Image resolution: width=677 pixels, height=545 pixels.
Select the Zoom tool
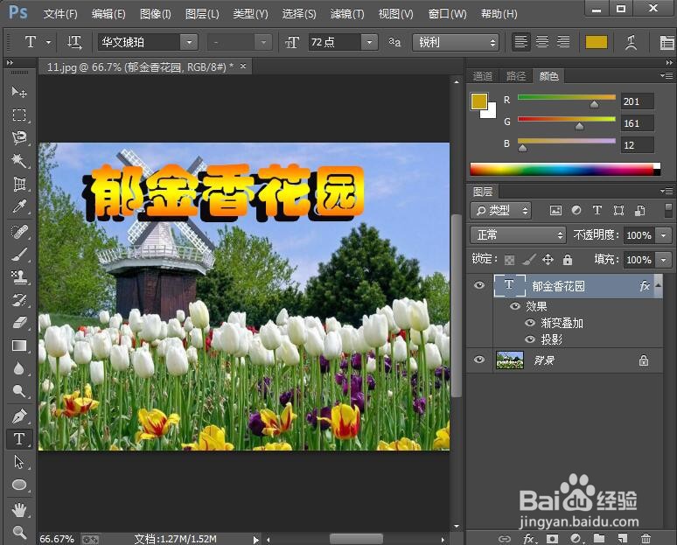[19, 532]
